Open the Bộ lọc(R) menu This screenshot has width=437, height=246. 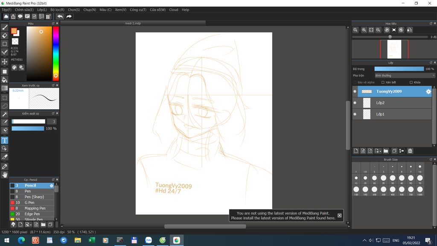[58, 10]
